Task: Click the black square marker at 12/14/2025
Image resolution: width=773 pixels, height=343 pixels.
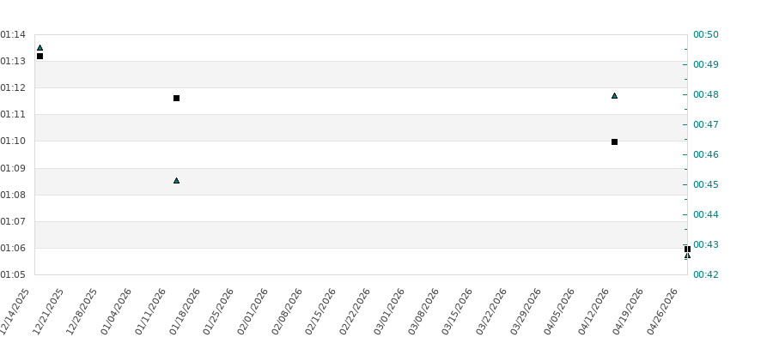Action: [40, 57]
